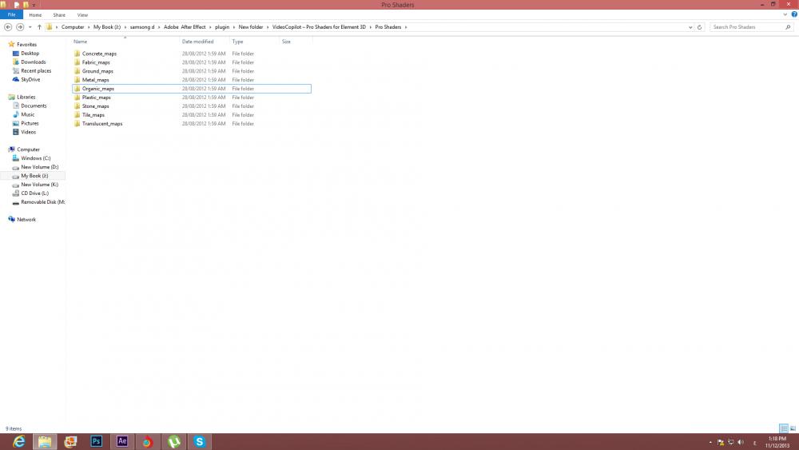
Task: Open SkyDrive in the sidebar
Action: click(x=30, y=79)
